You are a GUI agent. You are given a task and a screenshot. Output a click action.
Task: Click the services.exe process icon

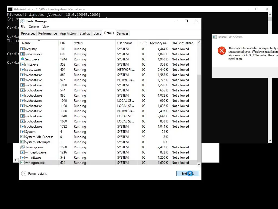pyautogui.click(x=23, y=54)
